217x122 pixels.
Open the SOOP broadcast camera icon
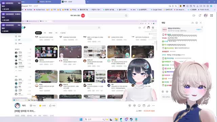coord(194,16)
